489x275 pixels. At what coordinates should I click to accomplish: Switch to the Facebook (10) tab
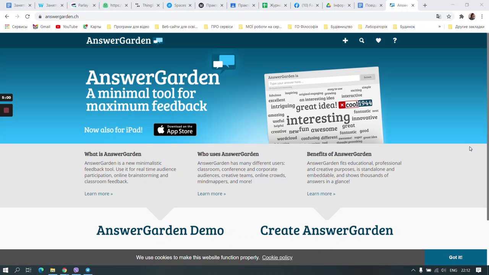(x=306, y=5)
